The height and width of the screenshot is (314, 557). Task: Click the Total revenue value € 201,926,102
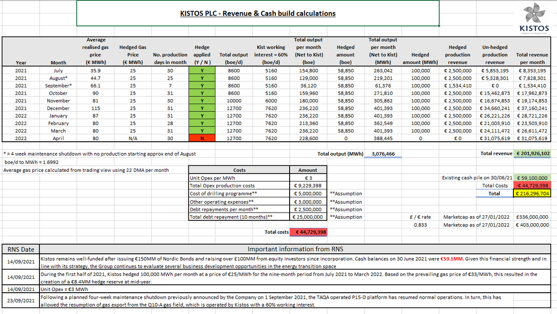pos(533,153)
